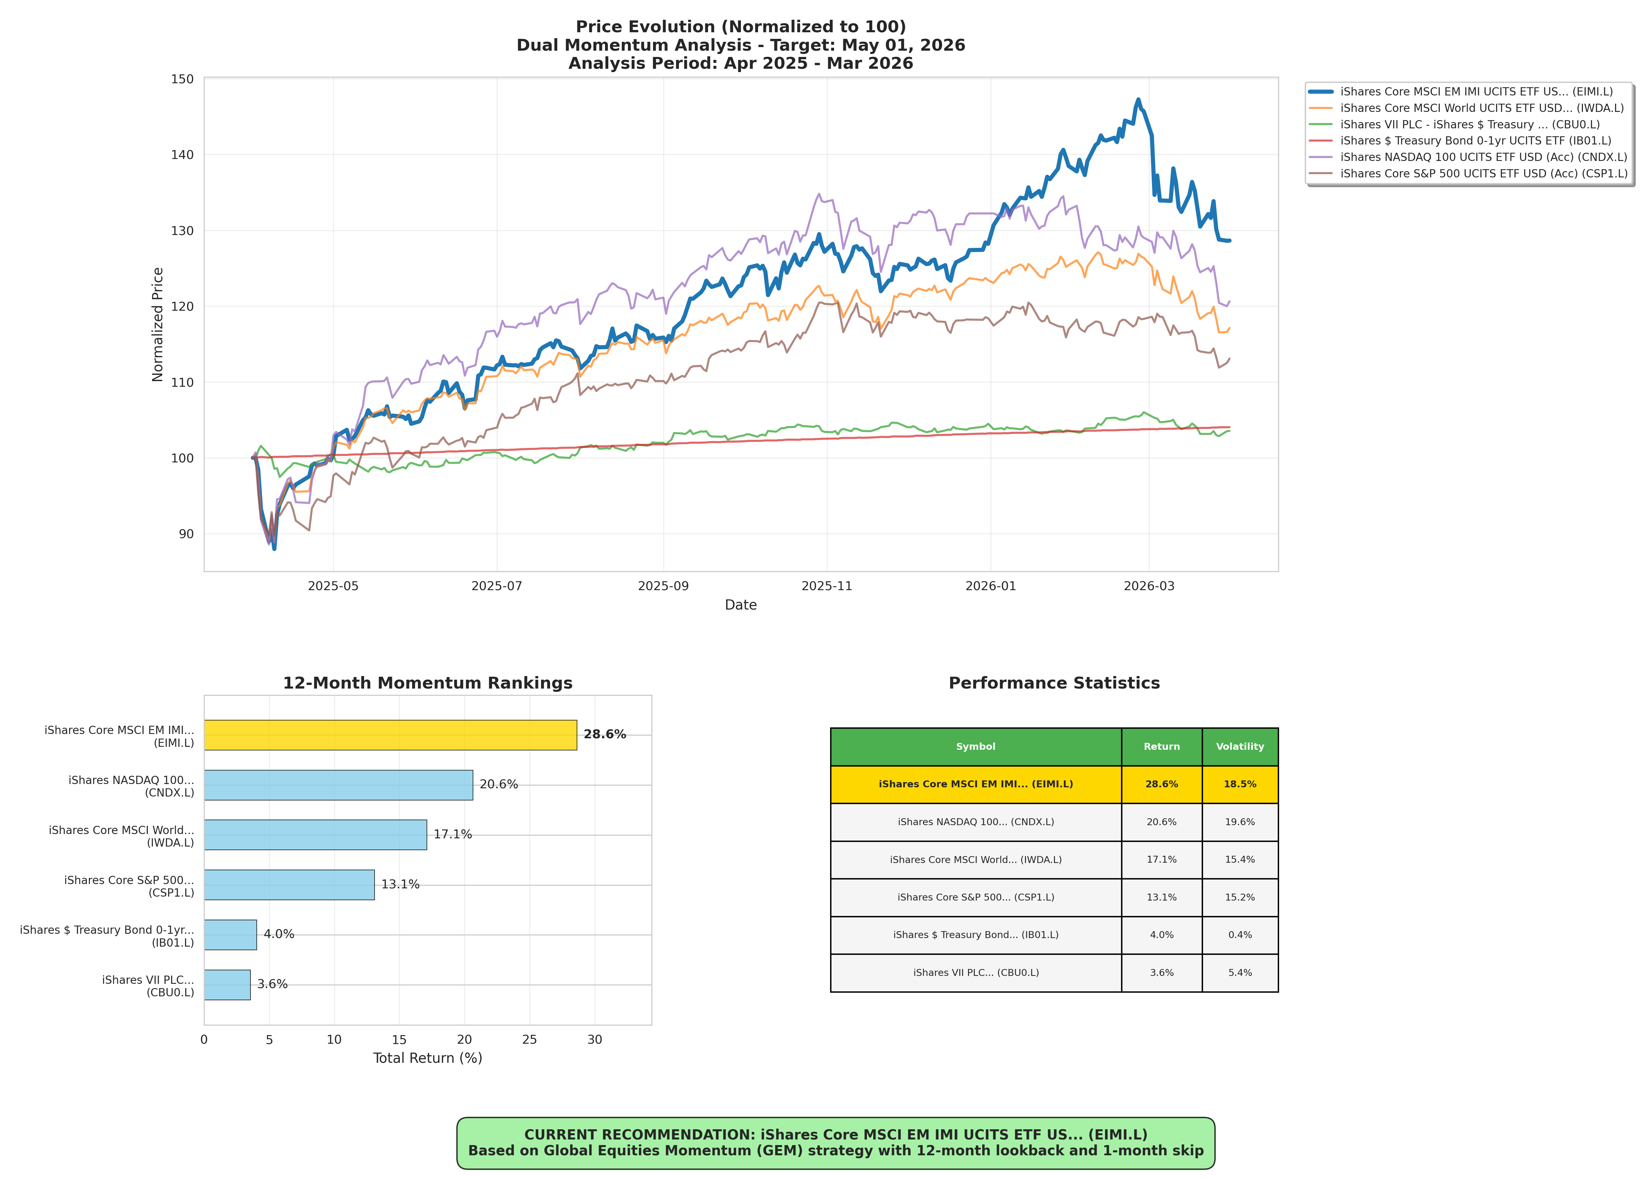
Task: Click the "iShares NASDAQ 100... (CNDX.L)" table cell
Action: [976, 823]
